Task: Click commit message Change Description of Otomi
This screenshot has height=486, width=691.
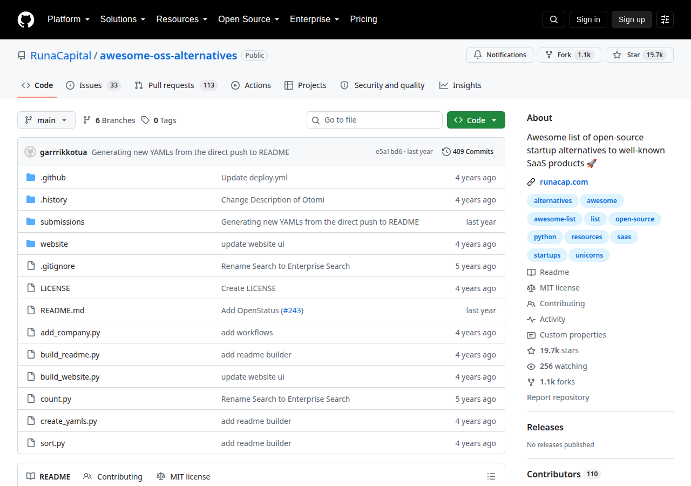Action: [x=273, y=200]
